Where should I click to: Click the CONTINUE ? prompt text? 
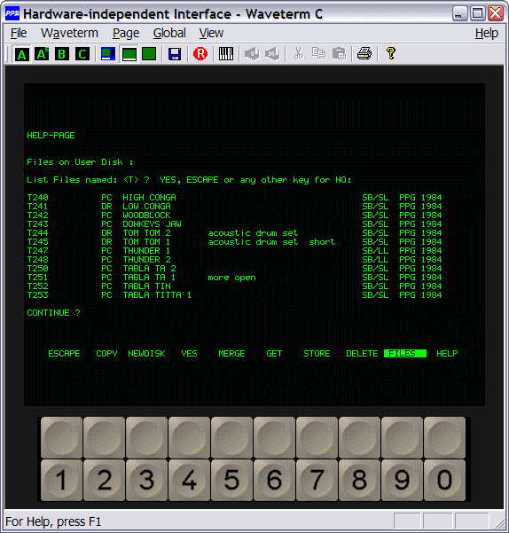tap(53, 313)
